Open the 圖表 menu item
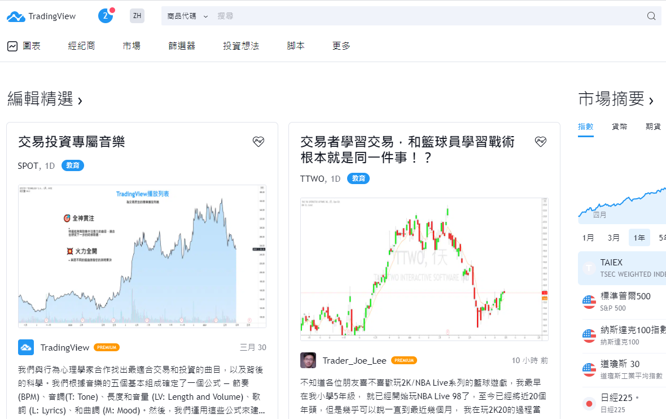 (32, 46)
